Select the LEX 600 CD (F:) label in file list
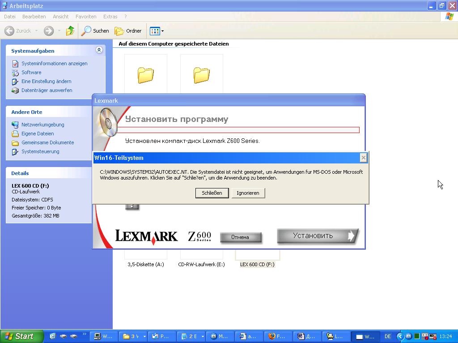 click(257, 264)
